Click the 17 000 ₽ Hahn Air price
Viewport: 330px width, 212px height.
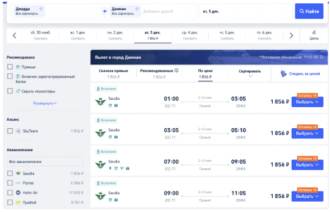[x=76, y=193]
